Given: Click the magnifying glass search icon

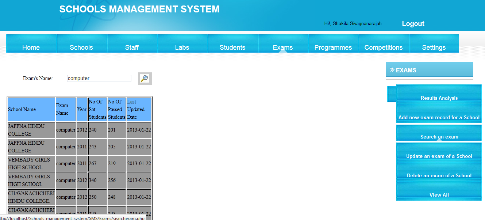Looking at the screenshot, I should (145, 78).
